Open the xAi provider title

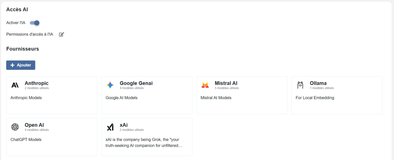pos(124,125)
